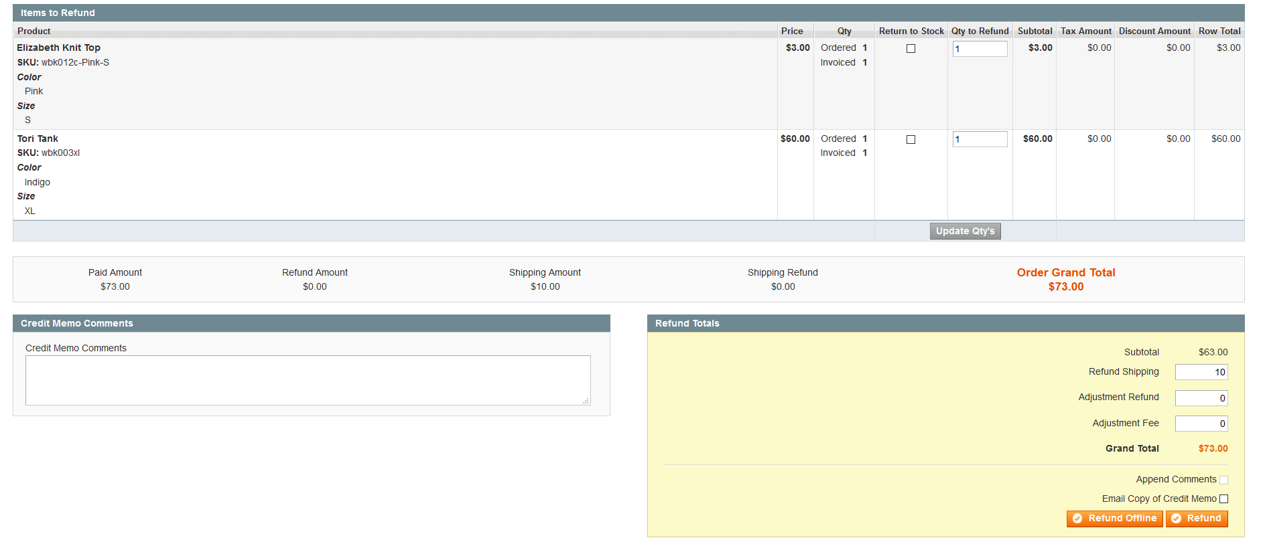Edit Qty to Refund for Elizabeth Knit Top

(x=980, y=49)
